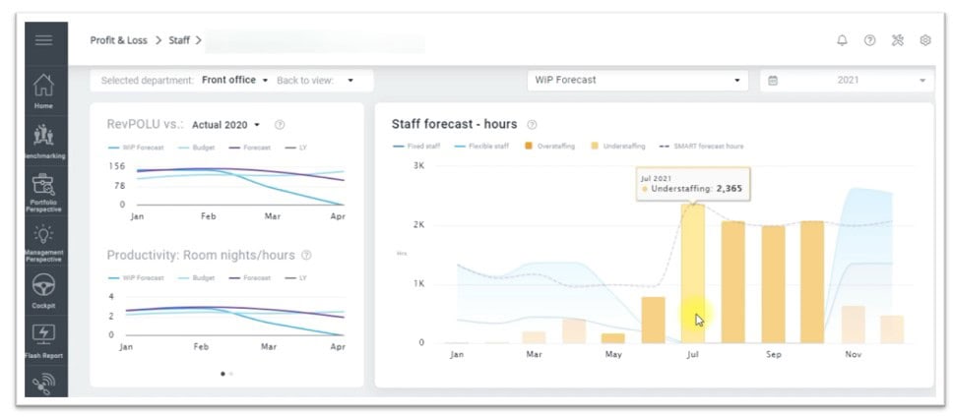Open the Actual 2020 comparison dropdown
Image resolution: width=953 pixels, height=417 pixels.
pos(226,125)
